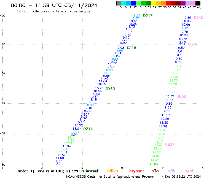
Task: Click the wave height value 10.49
Action: 179,55
